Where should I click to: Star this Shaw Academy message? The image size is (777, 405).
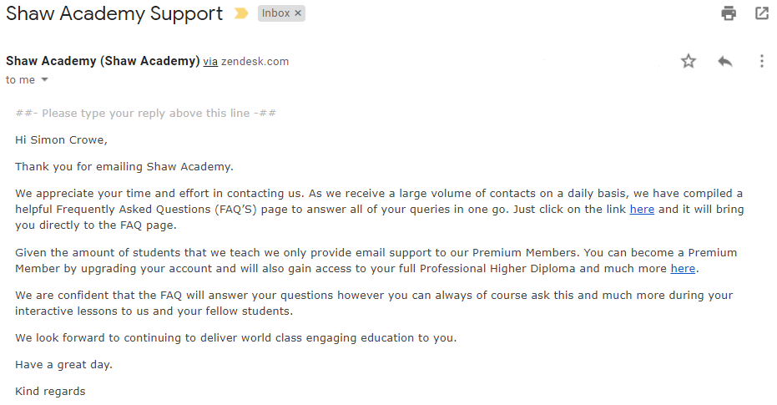coord(689,61)
